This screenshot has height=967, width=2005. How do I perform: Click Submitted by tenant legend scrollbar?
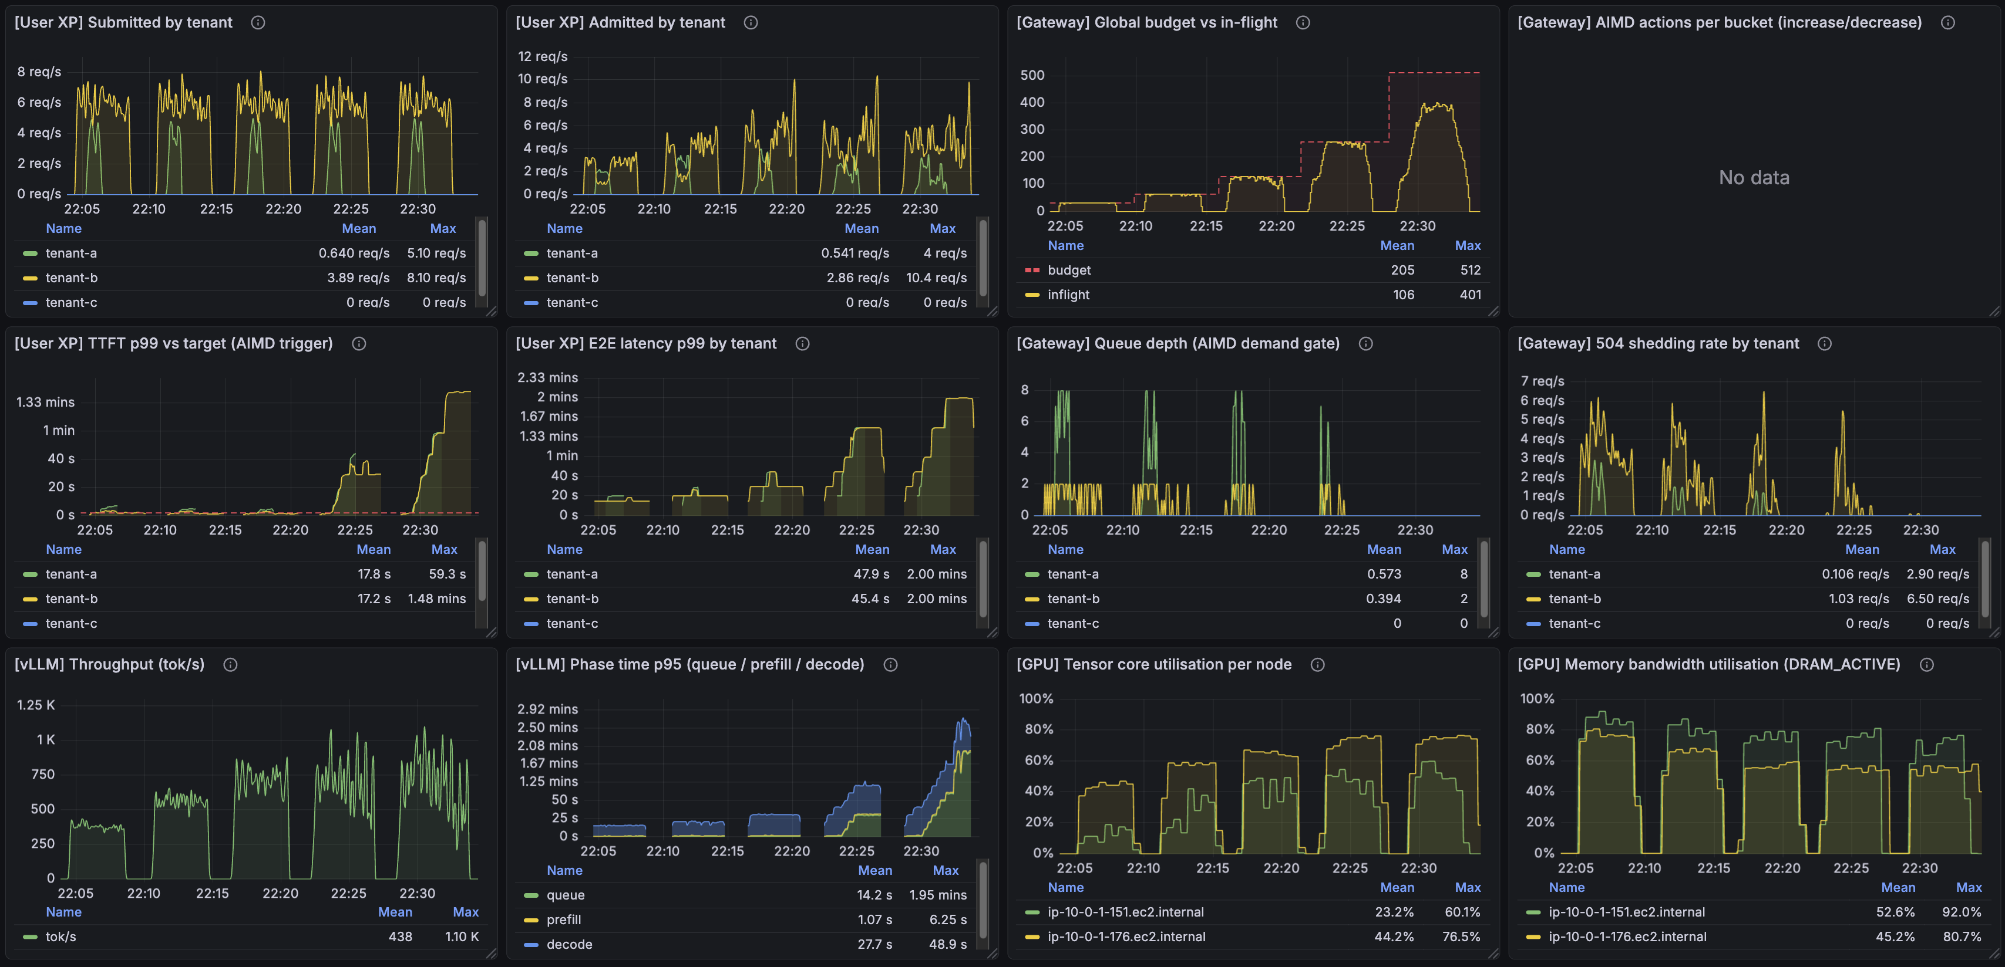[482, 257]
